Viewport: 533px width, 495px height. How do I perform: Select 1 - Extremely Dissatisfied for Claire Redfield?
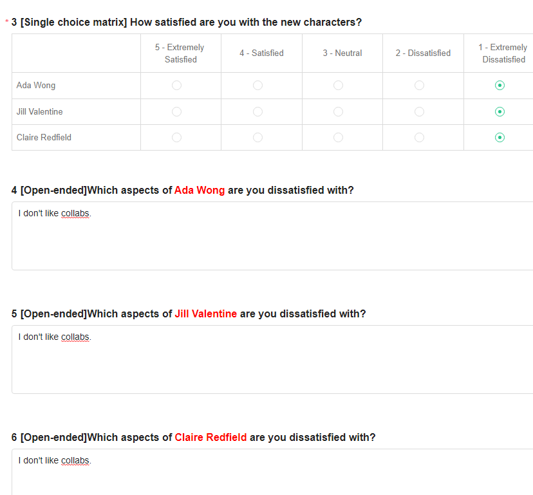(500, 137)
